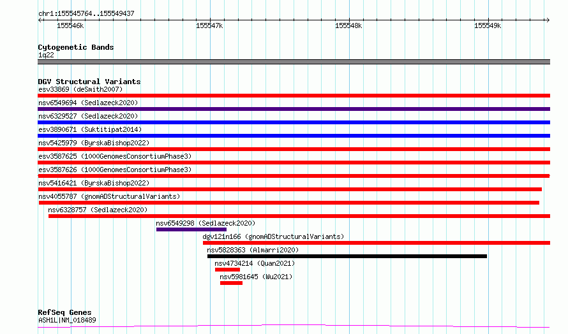Open esv3587626 (1000GenomesConsortiumPhase3) label
This screenshot has width=568, height=334.
tap(115, 170)
